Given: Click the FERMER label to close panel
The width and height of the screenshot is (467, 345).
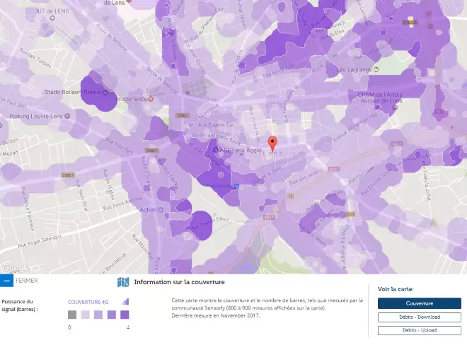Looking at the screenshot, I should (x=27, y=281).
